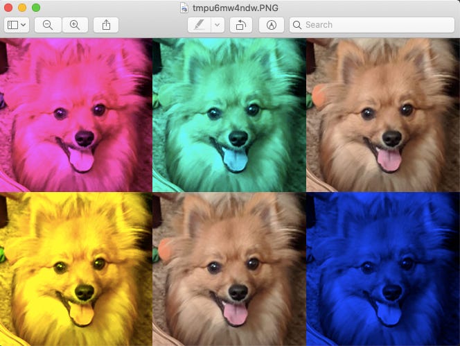Click the pink-tinted dog image
460x346 pixels.
point(76,115)
